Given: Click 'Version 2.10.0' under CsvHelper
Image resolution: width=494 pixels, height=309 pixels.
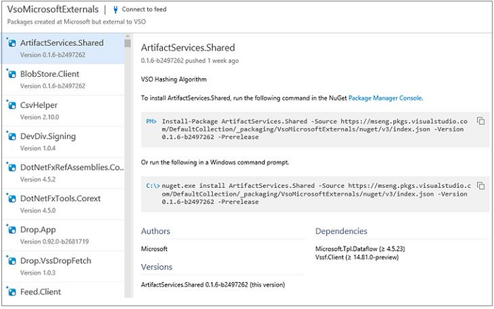Looking at the screenshot, I should click(x=39, y=117).
